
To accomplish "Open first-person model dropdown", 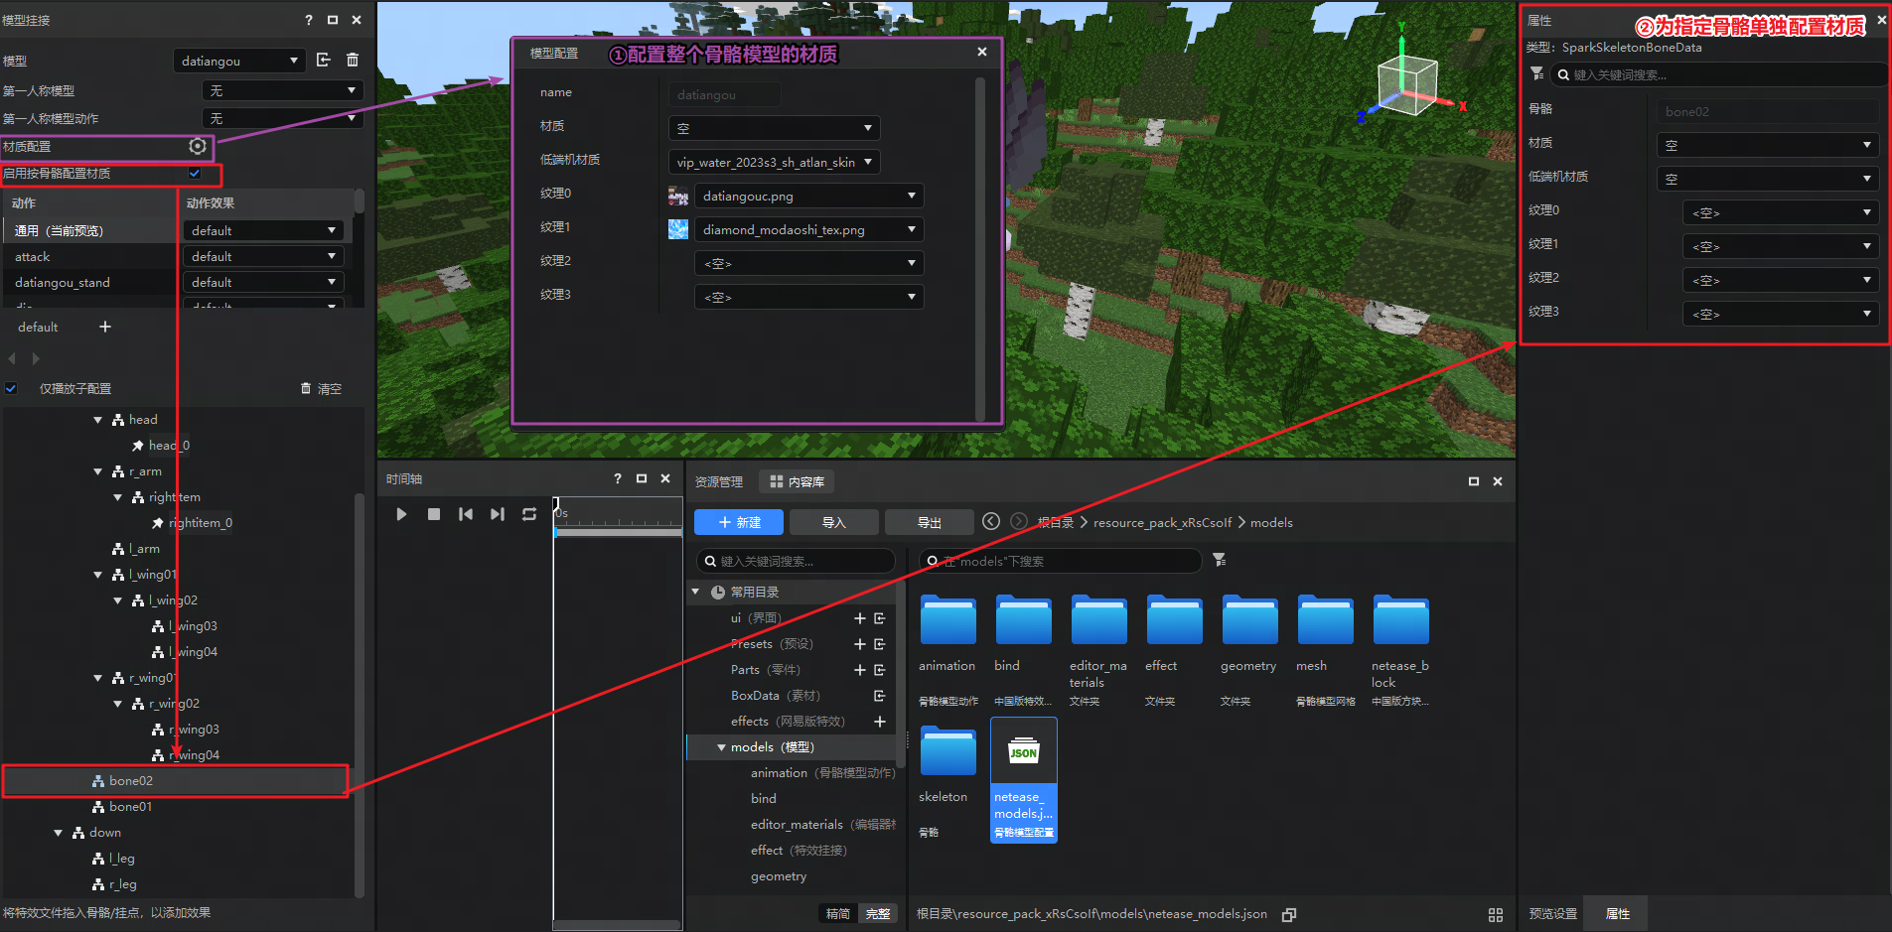I will [283, 91].
